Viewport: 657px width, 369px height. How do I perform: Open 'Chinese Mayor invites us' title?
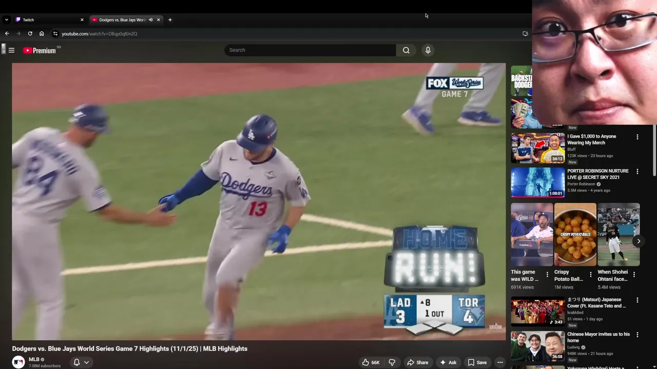click(x=598, y=337)
